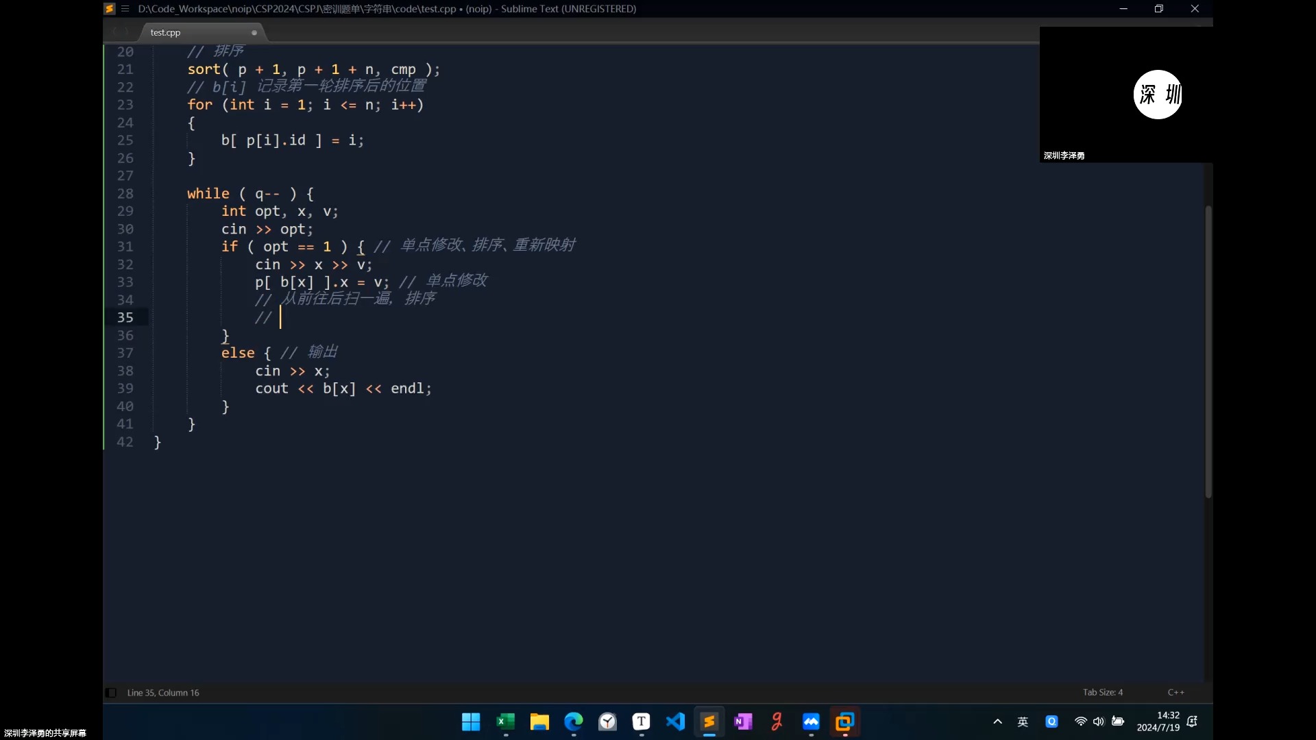This screenshot has height=740, width=1316.
Task: Open Excel from the taskbar
Action: click(506, 721)
